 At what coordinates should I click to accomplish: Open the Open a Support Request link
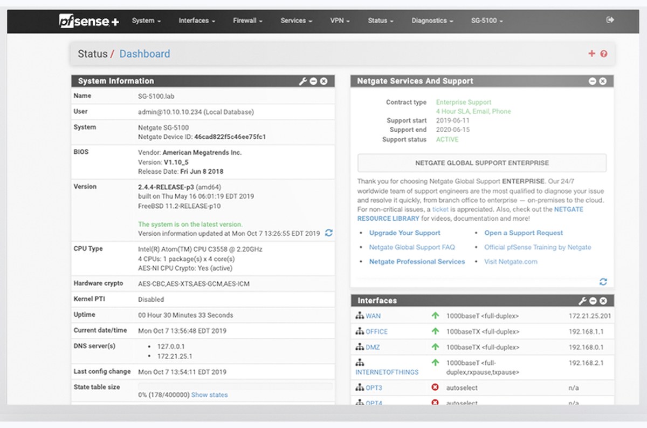pos(524,233)
